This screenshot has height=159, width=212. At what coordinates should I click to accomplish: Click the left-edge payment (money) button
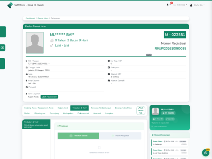pos(2,48)
